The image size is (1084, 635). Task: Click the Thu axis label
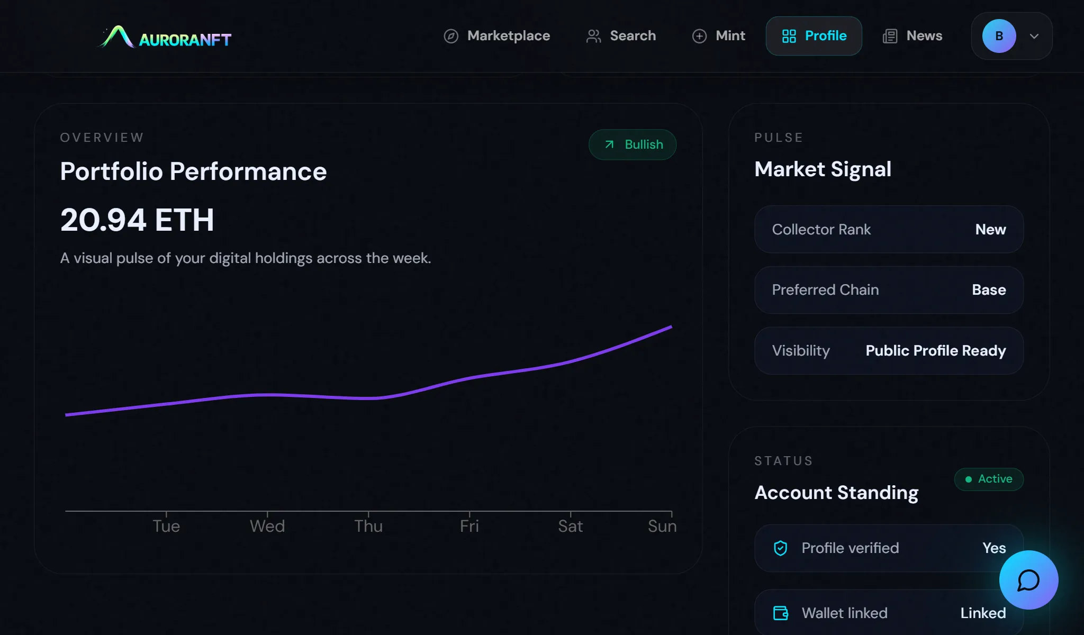[368, 526]
